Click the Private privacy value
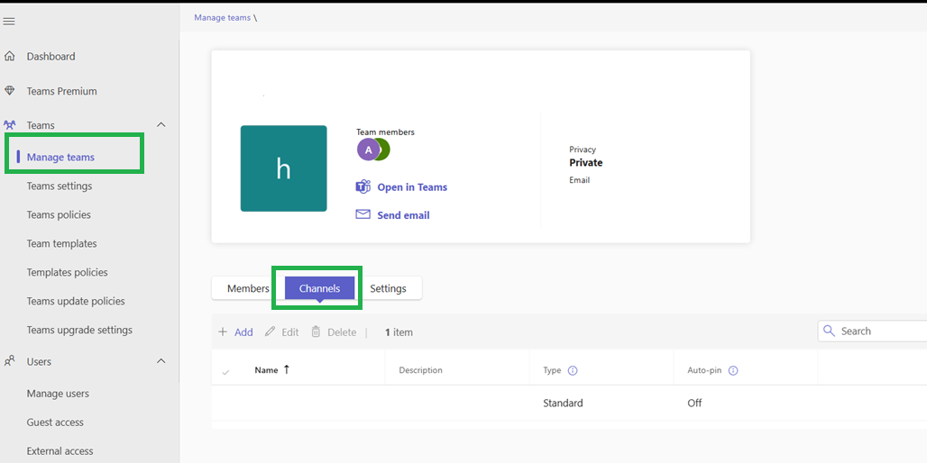Screen dimensions: 927x463 (x=586, y=162)
